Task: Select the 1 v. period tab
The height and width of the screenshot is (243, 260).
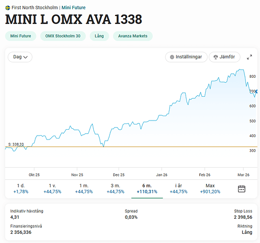Action: pos(52,189)
